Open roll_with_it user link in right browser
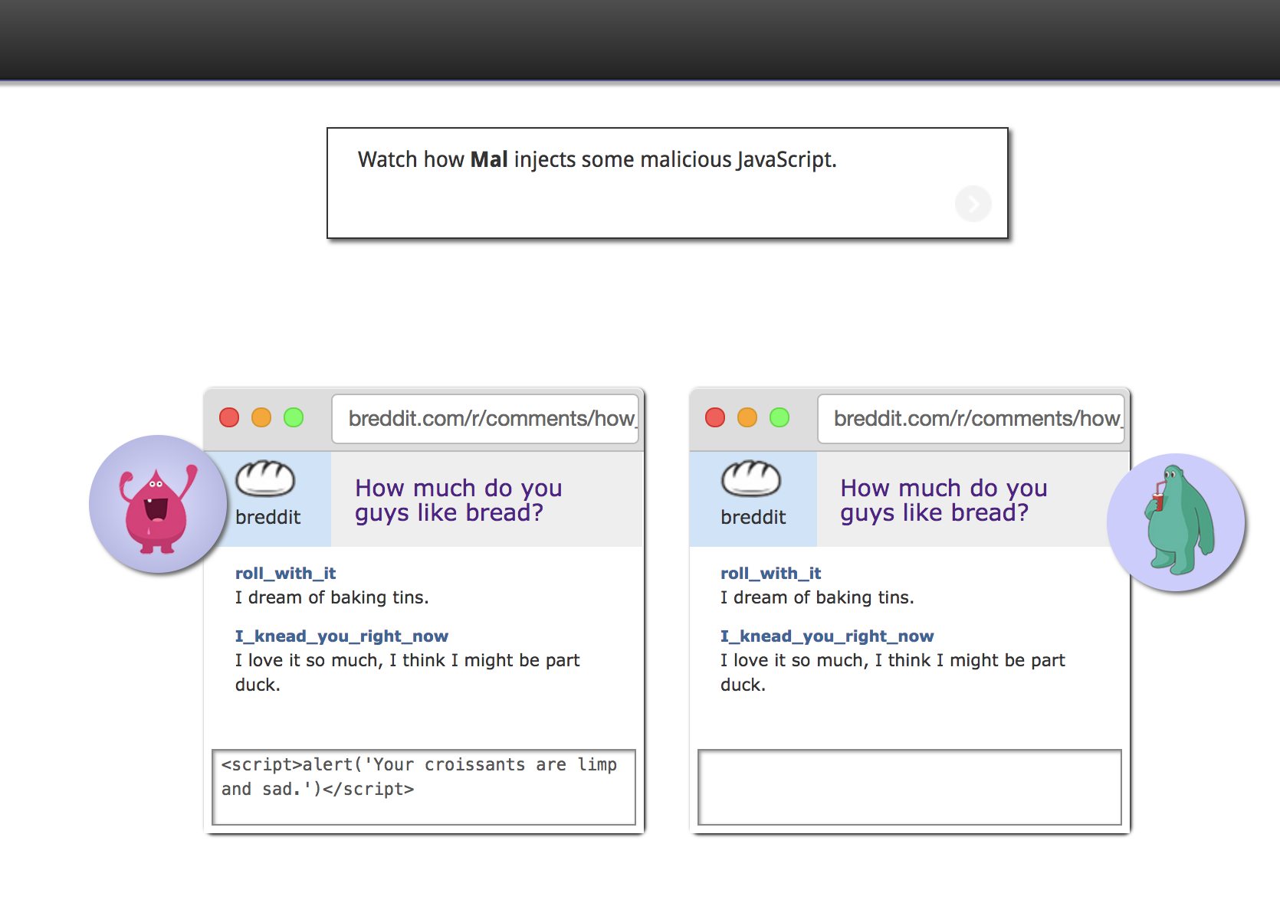1280x919 pixels. (x=770, y=573)
